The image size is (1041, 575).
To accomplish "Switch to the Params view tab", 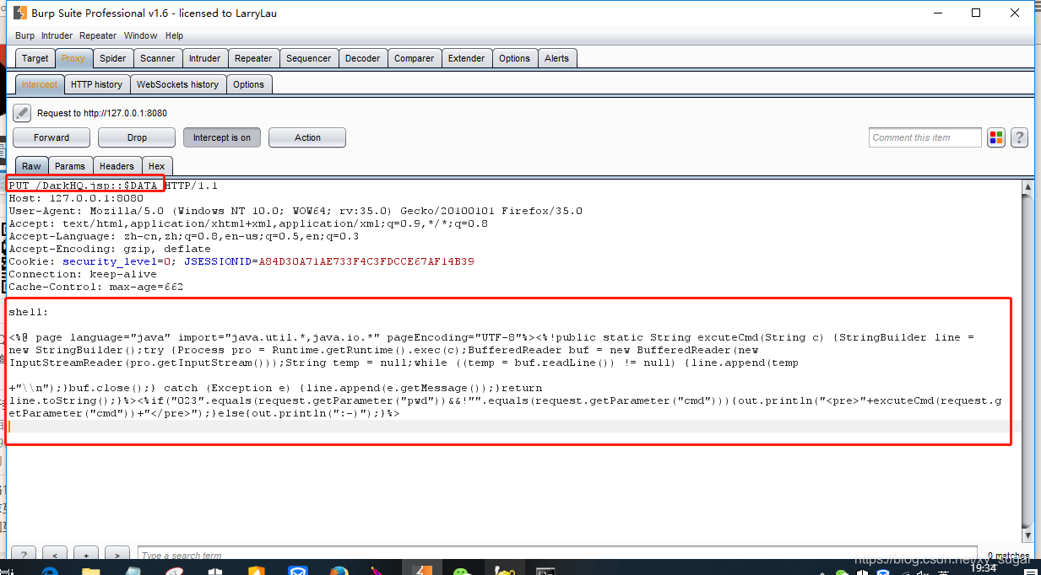I will (70, 166).
